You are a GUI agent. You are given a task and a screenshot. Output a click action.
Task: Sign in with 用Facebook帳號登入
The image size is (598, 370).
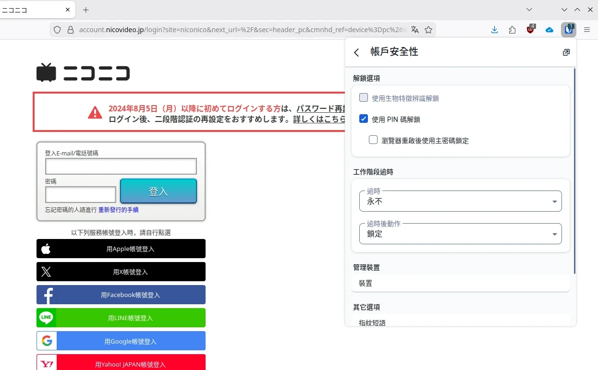[121, 295]
